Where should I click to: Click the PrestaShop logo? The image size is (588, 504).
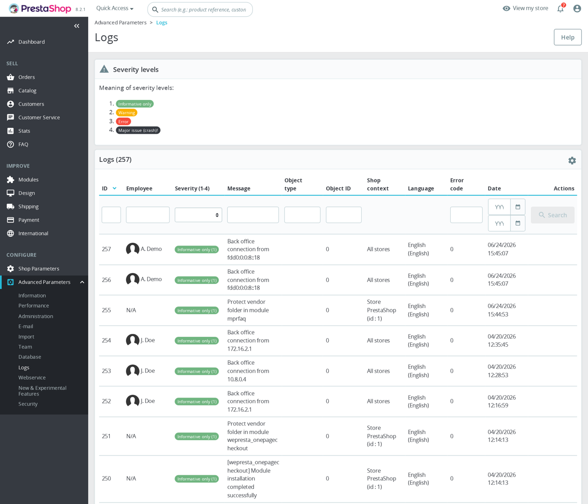click(40, 8)
